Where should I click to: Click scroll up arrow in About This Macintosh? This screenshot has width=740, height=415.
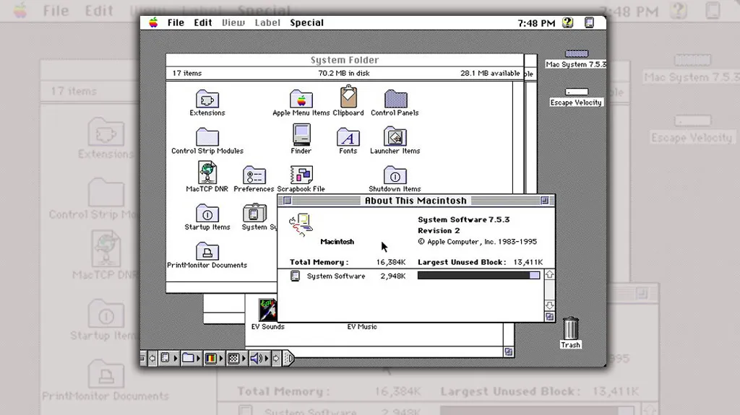[550, 274]
